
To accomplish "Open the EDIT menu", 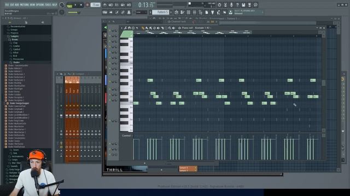I will tap(12, 5).
